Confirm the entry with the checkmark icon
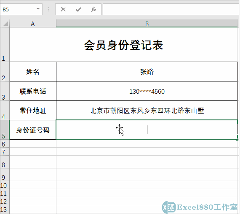The height and width of the screenshot is (214, 240). (x=78, y=9)
